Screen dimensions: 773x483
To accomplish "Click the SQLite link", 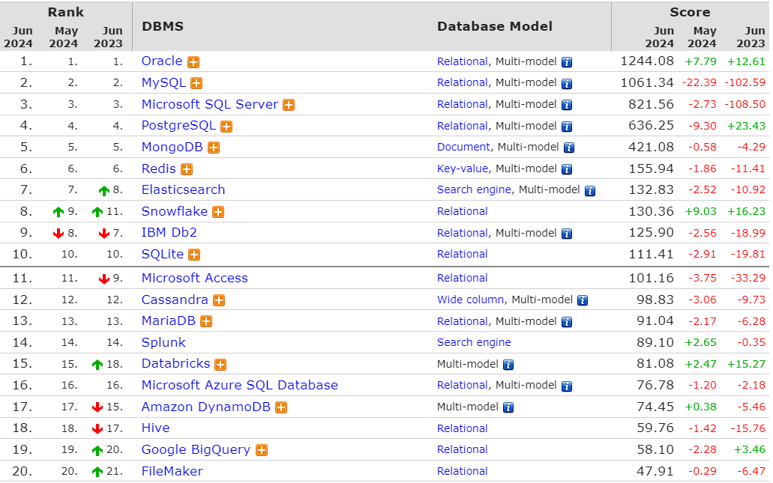I will [162, 254].
